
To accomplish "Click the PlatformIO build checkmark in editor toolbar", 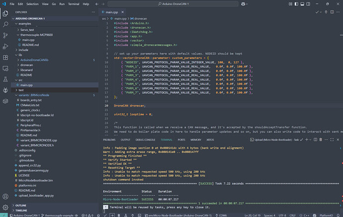I will tap(317, 12).
